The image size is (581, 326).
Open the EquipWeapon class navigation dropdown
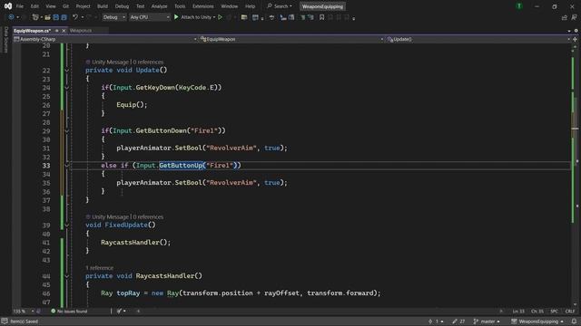[291, 39]
